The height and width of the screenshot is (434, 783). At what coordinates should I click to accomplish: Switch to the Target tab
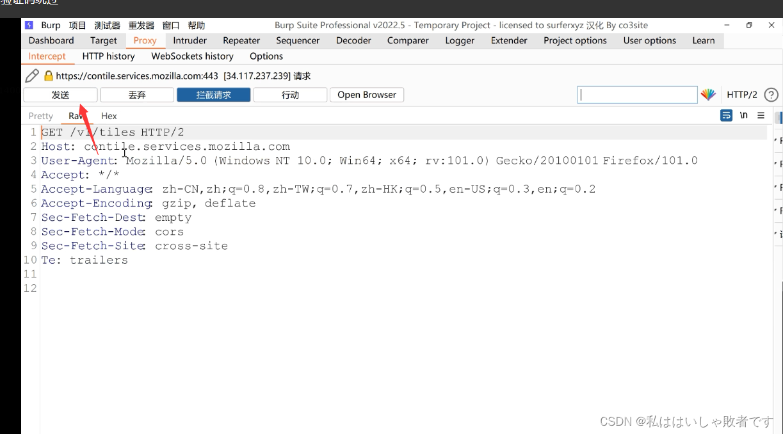pos(104,40)
